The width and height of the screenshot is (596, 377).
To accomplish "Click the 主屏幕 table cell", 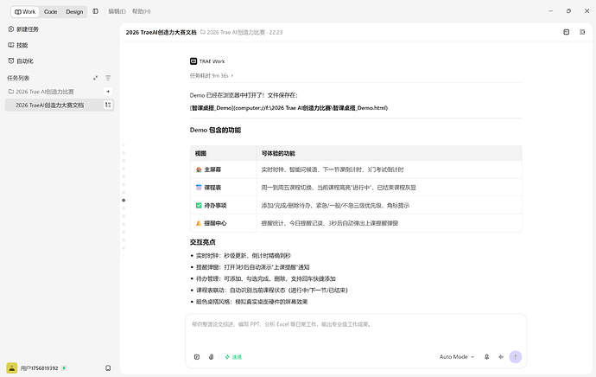I will pyautogui.click(x=223, y=169).
